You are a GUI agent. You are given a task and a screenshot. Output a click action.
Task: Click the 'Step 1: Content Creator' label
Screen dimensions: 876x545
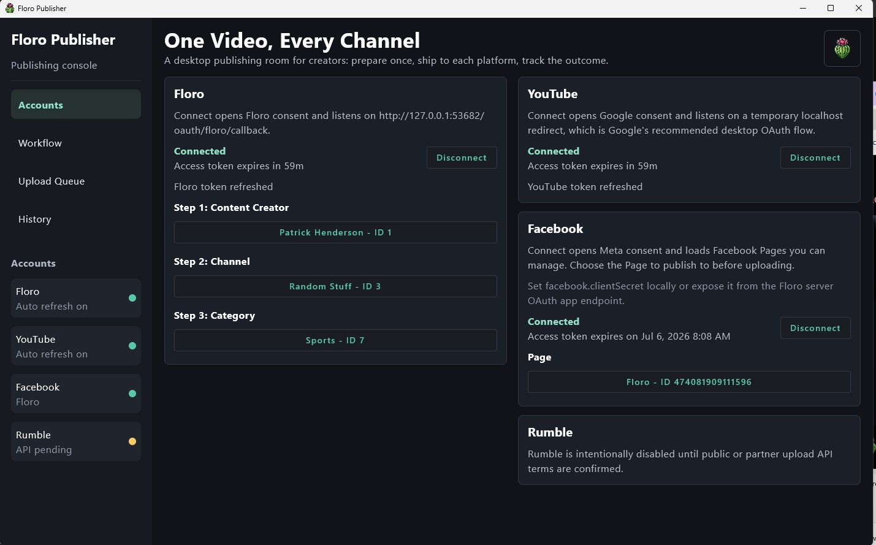(x=231, y=207)
